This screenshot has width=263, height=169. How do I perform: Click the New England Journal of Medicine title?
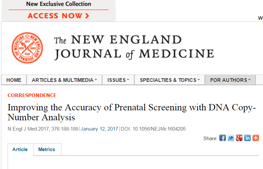tap(134, 47)
